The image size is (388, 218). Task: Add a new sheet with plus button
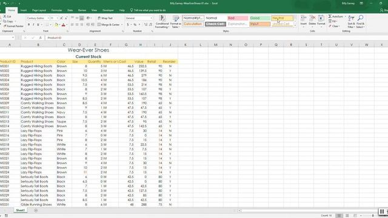[36, 210]
